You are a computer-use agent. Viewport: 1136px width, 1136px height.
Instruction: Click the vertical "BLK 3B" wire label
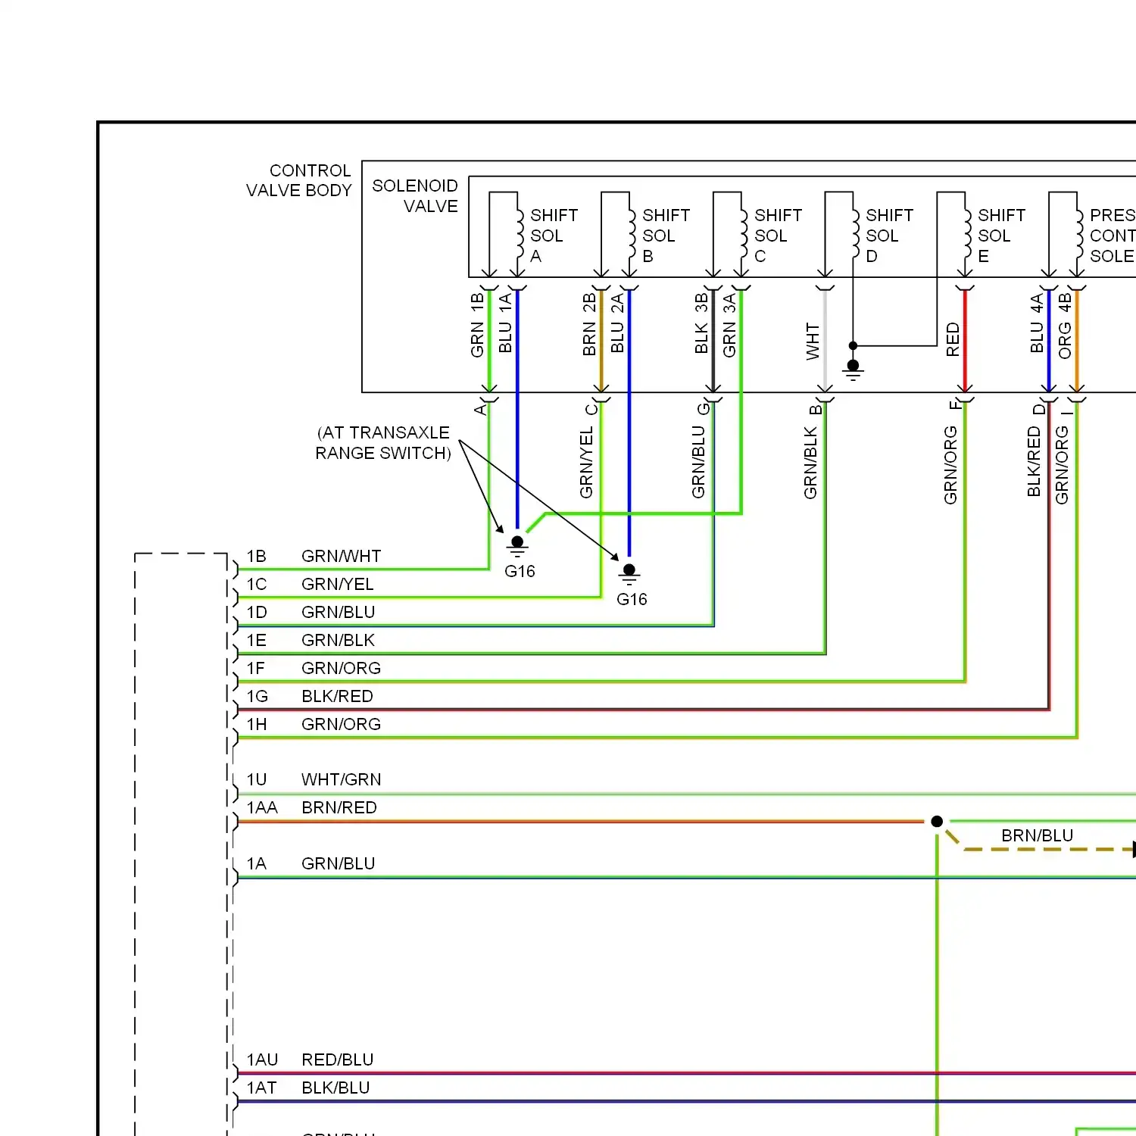coord(701,324)
